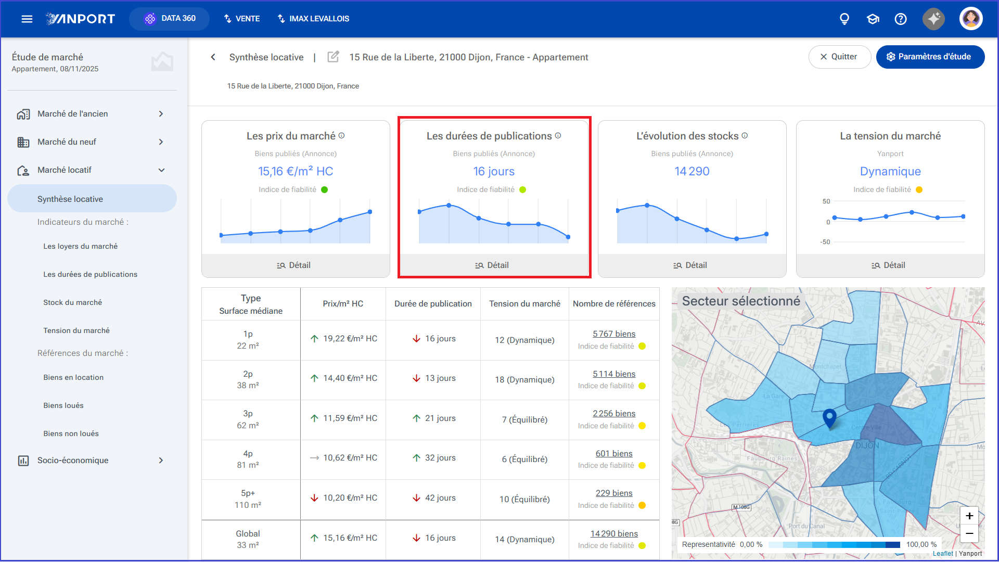Open Biens en location menu item
The image size is (999, 562).
(x=73, y=377)
